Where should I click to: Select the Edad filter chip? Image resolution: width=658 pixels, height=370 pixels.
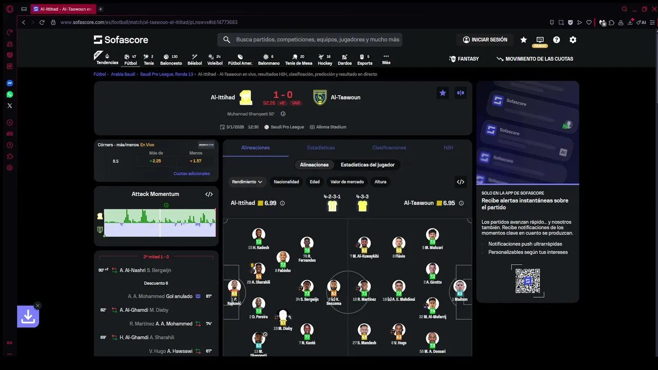click(315, 181)
